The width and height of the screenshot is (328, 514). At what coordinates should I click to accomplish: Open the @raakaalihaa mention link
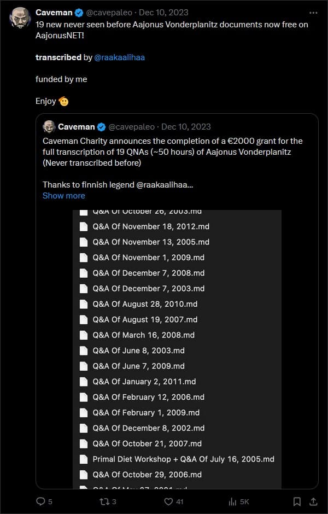point(119,57)
